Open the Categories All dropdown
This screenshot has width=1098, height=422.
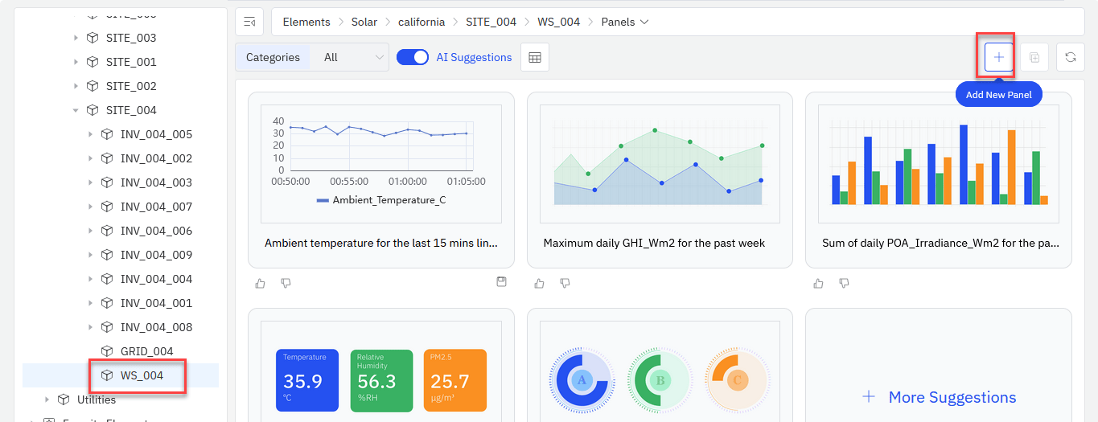pyautogui.click(x=353, y=57)
